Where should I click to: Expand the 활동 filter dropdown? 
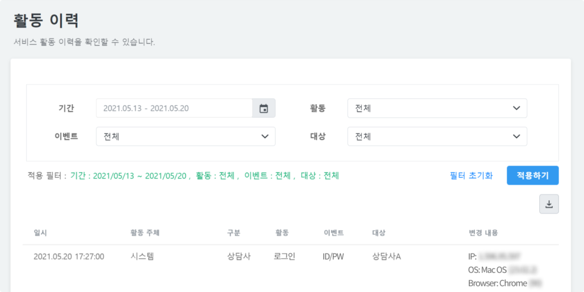point(437,108)
